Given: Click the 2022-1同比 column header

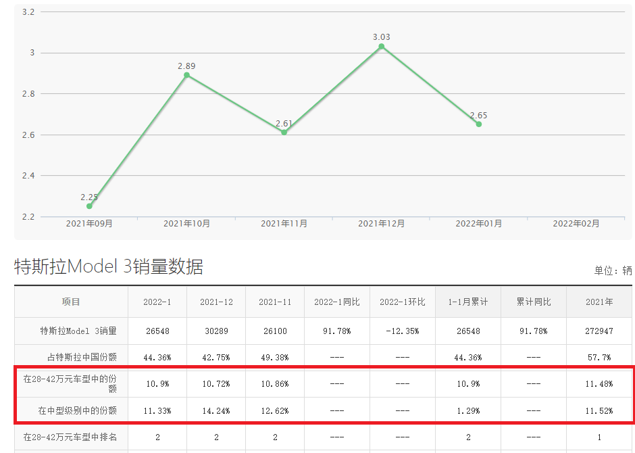Looking at the screenshot, I should (x=337, y=302).
